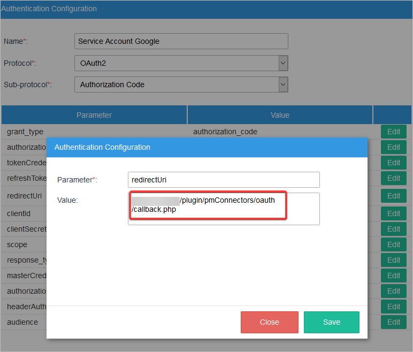This screenshot has width=413, height=352.
Task: Click Edit beside the clientId row
Action: click(x=393, y=213)
